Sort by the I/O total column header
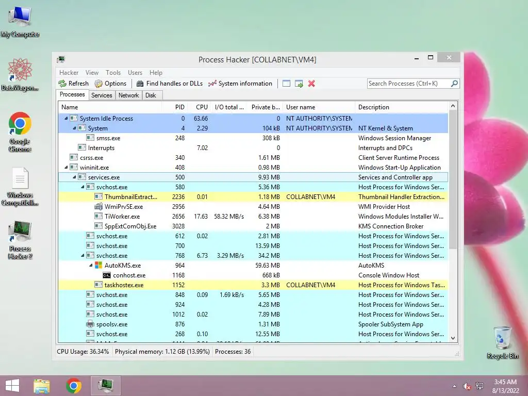Viewport: 528px width, 396px height. [x=229, y=107]
